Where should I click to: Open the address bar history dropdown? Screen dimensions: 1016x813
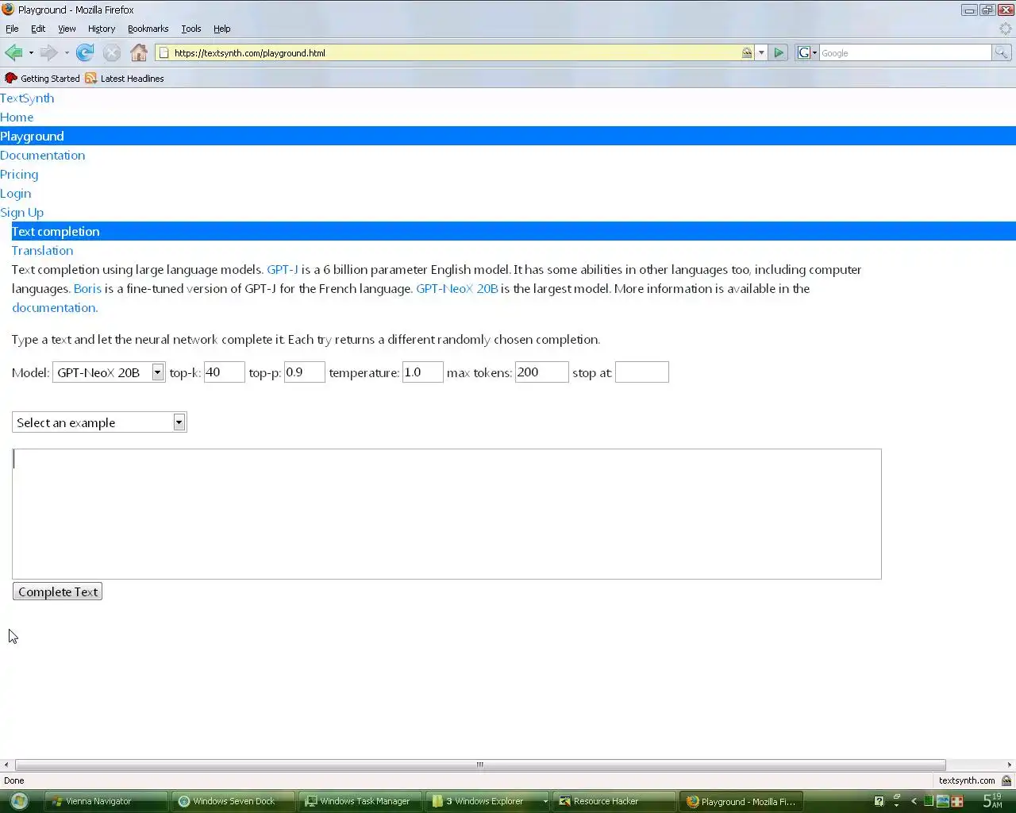click(x=761, y=53)
